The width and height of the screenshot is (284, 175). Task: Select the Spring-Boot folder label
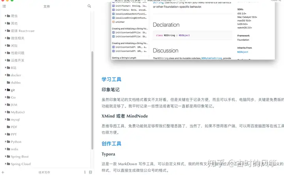click(20, 156)
